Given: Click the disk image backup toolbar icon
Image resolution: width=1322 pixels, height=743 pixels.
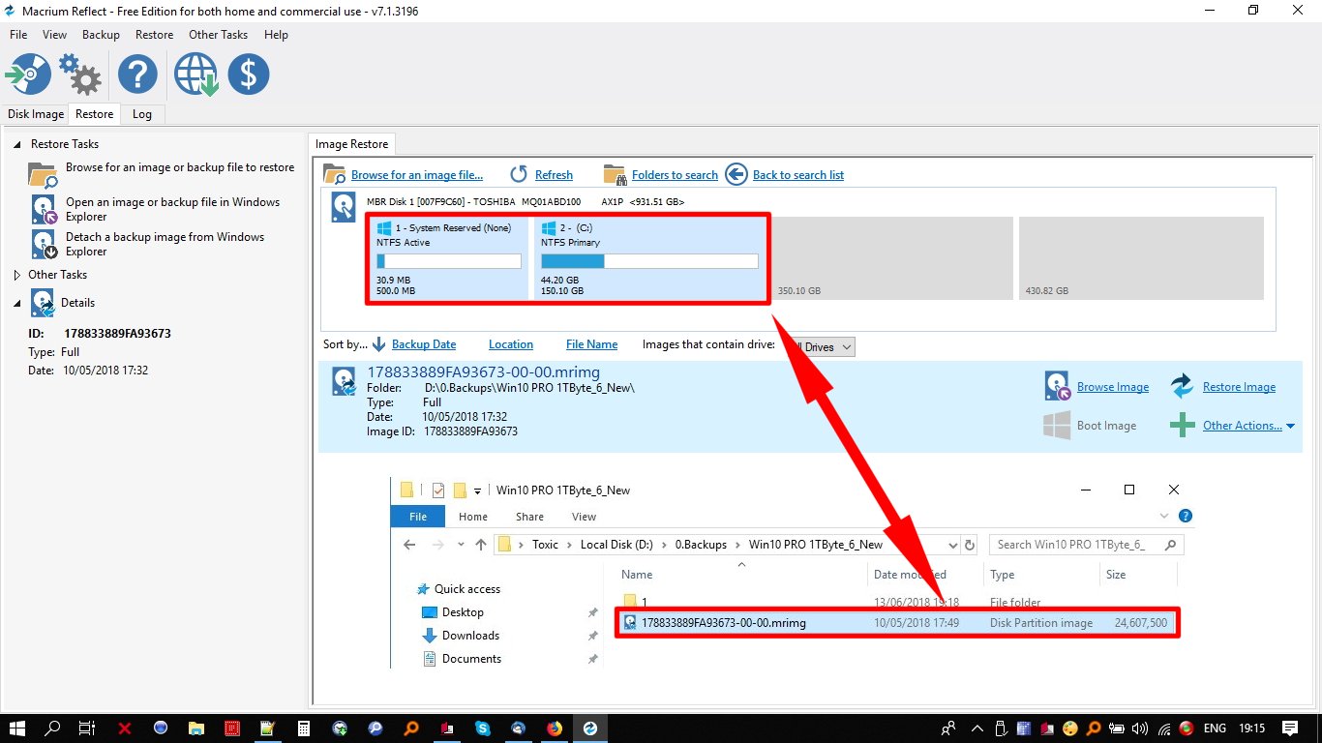Looking at the screenshot, I should pyautogui.click(x=28, y=74).
